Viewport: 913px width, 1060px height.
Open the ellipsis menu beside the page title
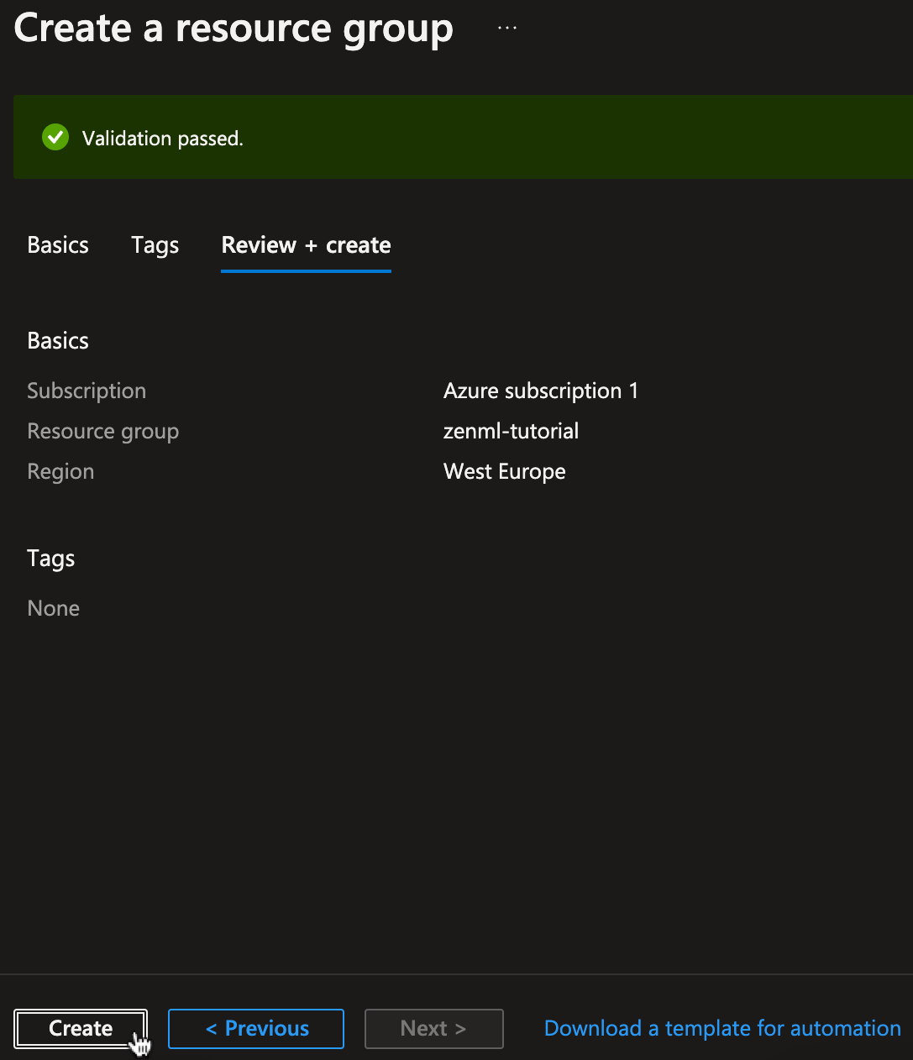(x=506, y=28)
